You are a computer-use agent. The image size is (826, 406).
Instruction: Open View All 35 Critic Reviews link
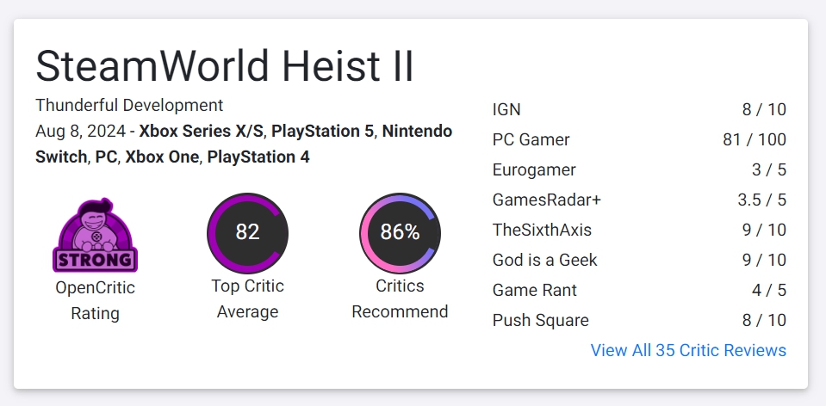(687, 350)
